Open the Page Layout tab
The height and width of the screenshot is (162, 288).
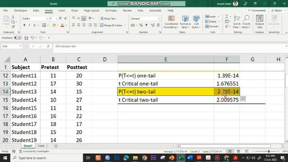tap(91, 10)
